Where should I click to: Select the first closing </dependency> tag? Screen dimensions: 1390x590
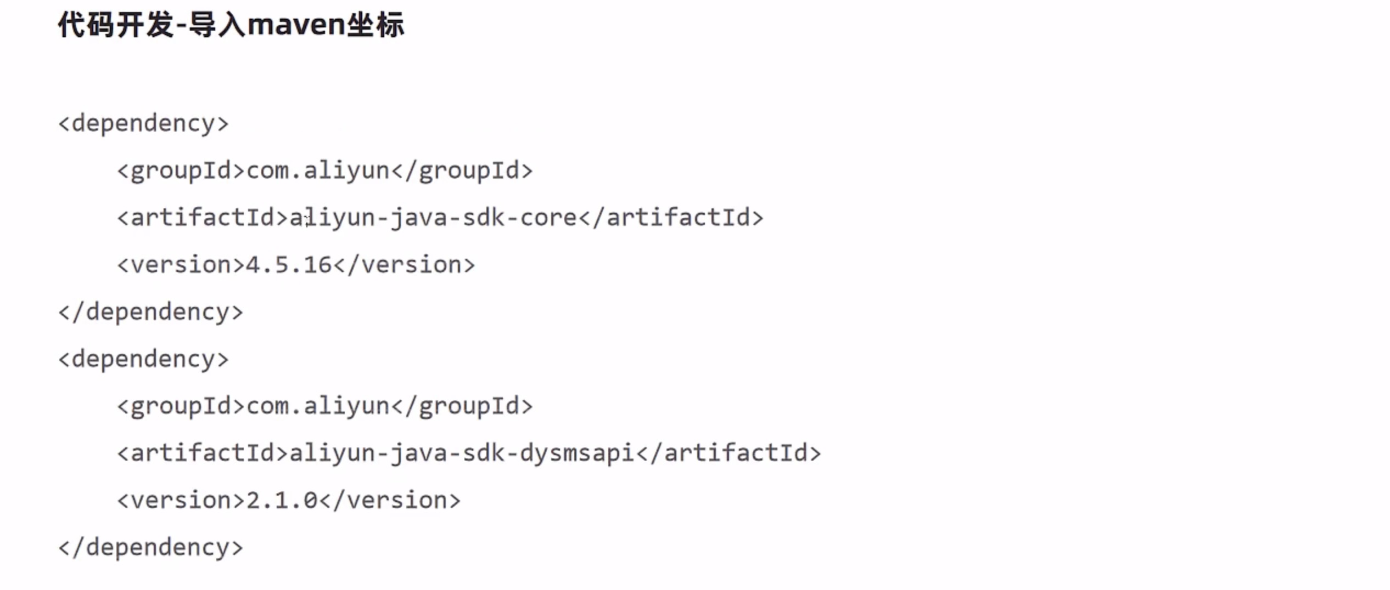click(150, 312)
